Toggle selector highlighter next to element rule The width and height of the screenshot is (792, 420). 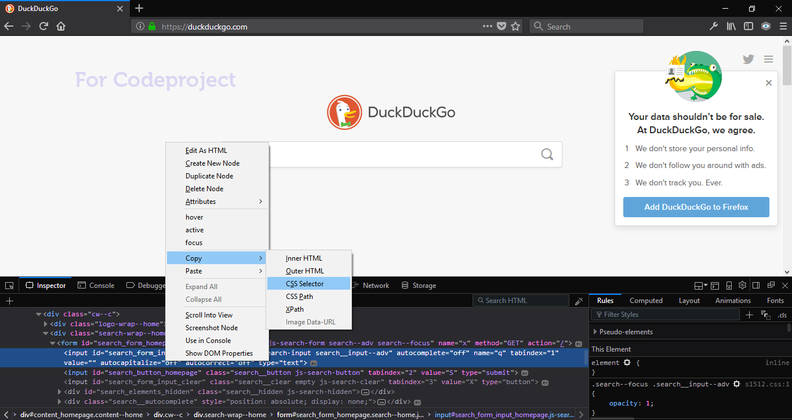tap(627, 363)
